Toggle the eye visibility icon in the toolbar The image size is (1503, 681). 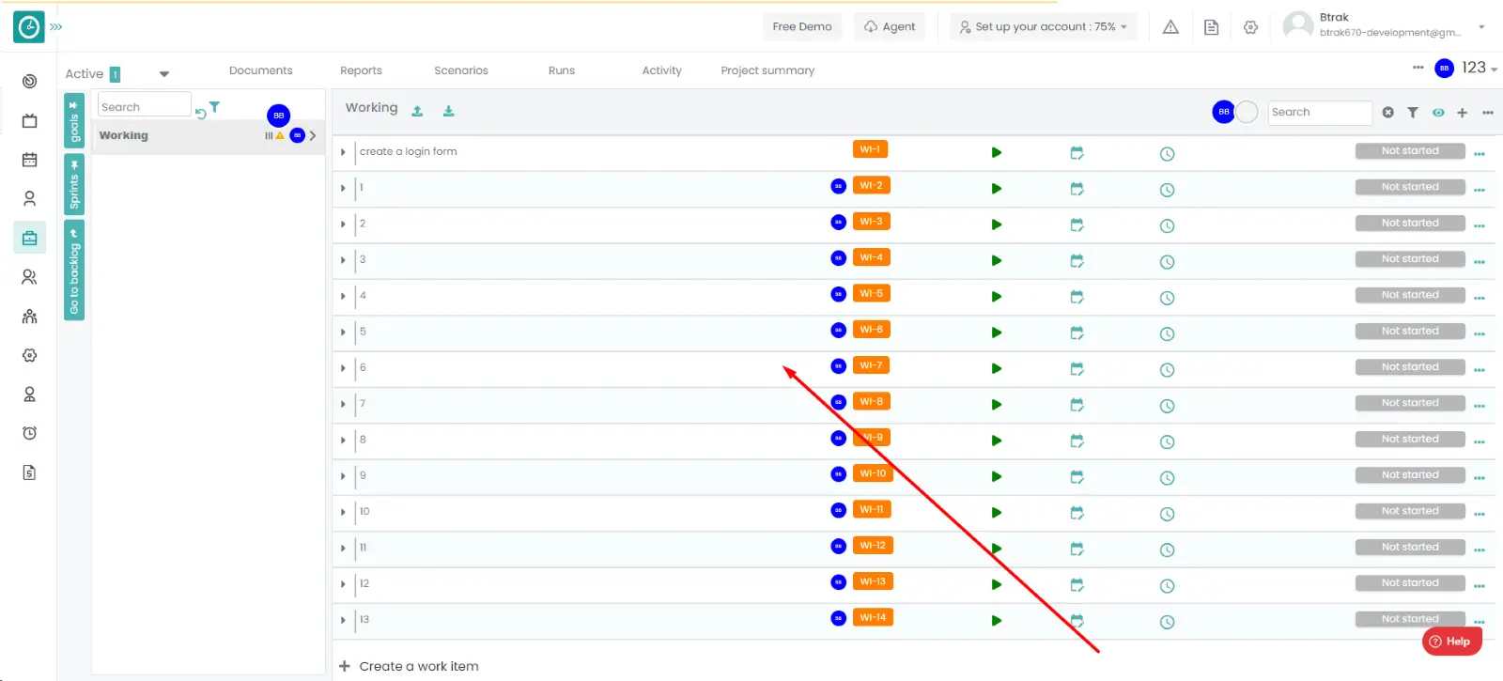[x=1438, y=113]
